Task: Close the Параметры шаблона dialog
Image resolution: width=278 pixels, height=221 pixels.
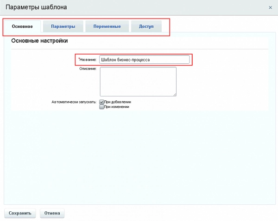Action: coord(271,7)
